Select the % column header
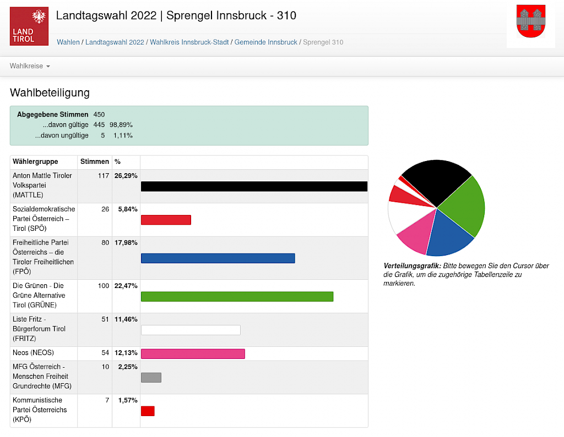This screenshot has height=437, width=564. pos(118,162)
